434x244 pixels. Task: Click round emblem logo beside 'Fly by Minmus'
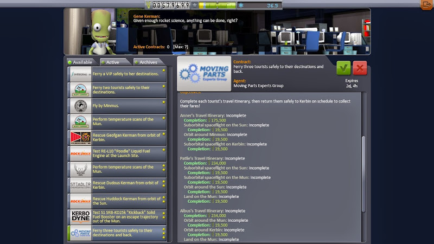click(x=80, y=106)
